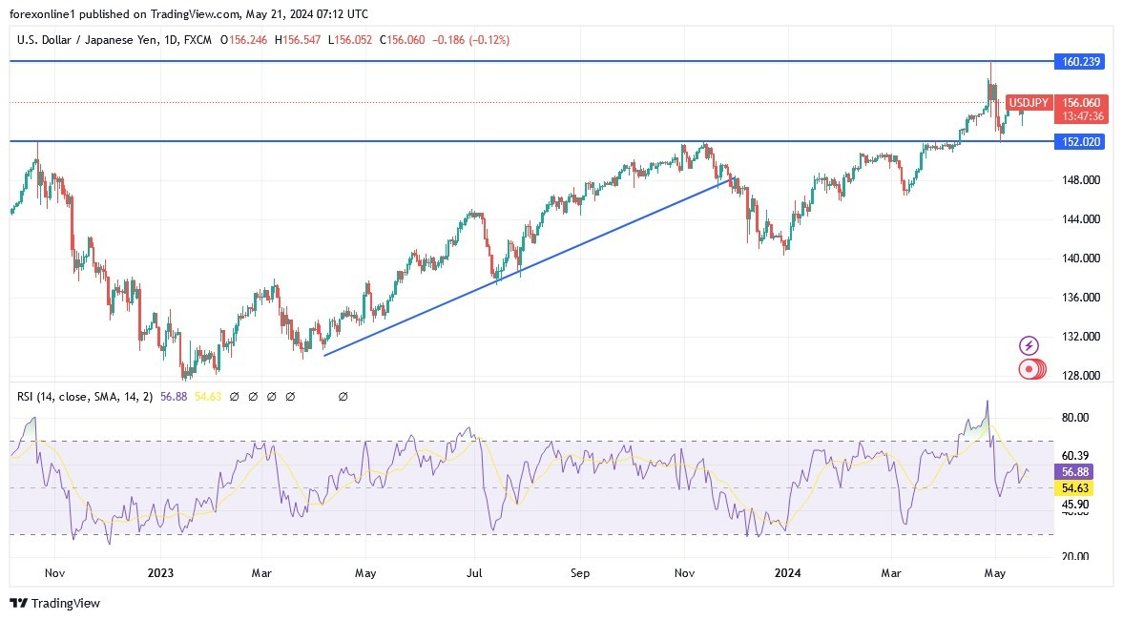The height and width of the screenshot is (620, 1123).
Task: Click the red USDJPY symbol badge
Action: [1031, 102]
